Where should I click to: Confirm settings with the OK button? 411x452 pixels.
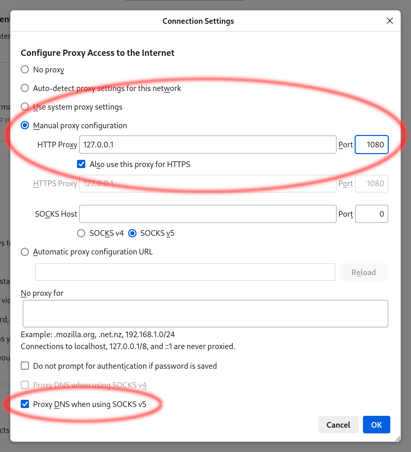coord(376,425)
